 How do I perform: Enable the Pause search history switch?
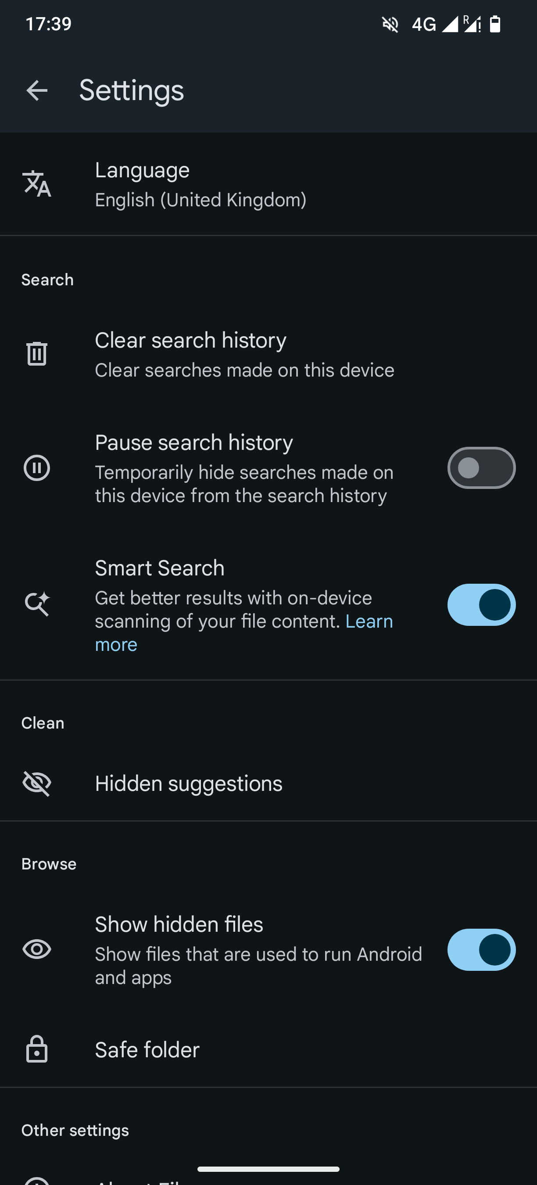coord(481,468)
